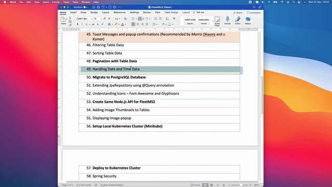Image resolution: width=332 pixels, height=187 pixels.
Task: Open the Insert ribbon tab
Action: [73, 12]
